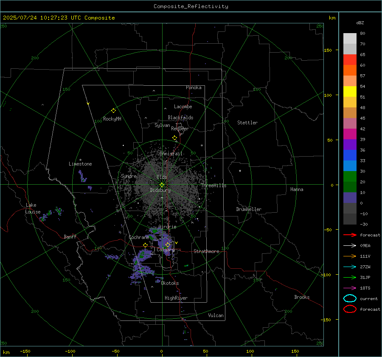Click the Hanna town label
Viewport: 382px width, 357px height.
click(297, 189)
